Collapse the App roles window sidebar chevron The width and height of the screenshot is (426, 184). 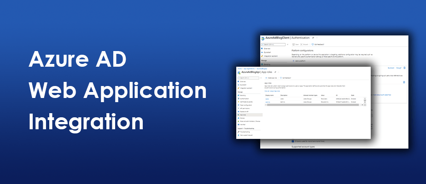click(x=261, y=78)
